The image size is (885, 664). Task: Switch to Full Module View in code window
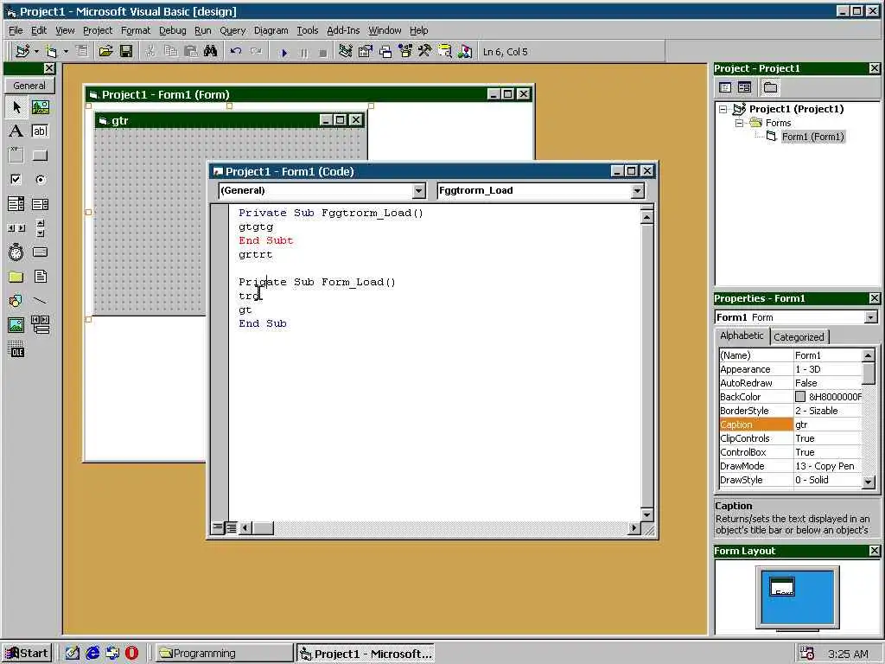coord(231,528)
